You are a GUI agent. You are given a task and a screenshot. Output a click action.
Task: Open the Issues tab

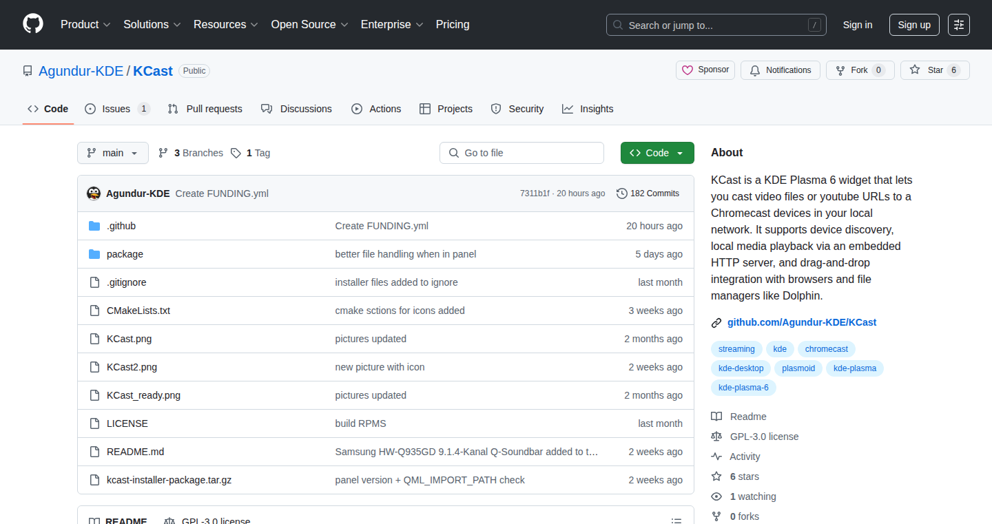point(117,109)
